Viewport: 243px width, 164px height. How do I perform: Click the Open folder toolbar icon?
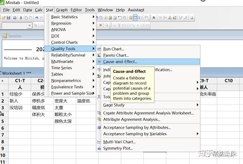(4, 18)
